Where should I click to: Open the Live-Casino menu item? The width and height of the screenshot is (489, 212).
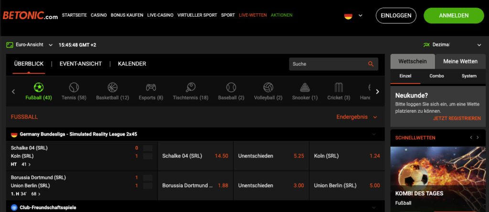click(x=160, y=15)
